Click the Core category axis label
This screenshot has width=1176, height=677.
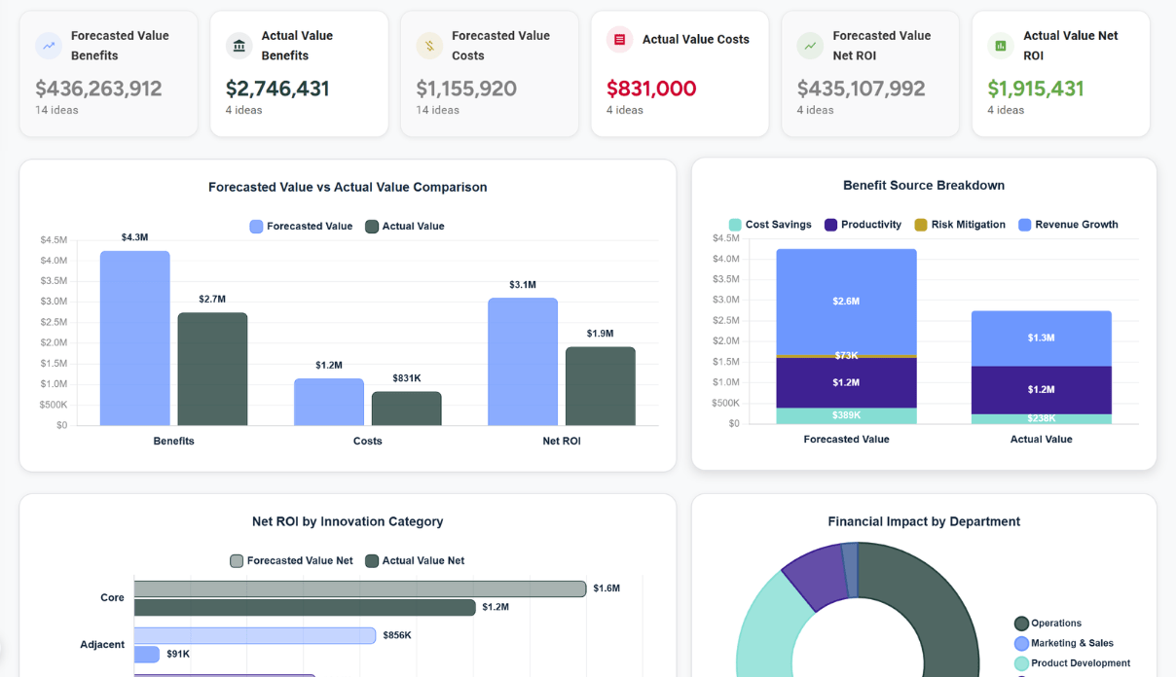click(112, 597)
